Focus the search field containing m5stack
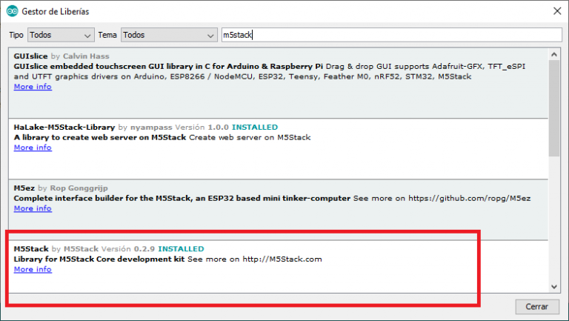 pyautogui.click(x=391, y=35)
